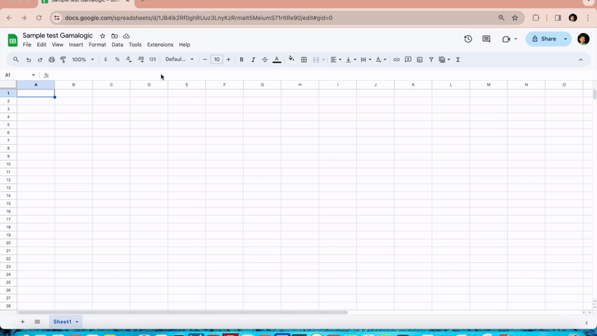The image size is (597, 336).
Task: Open the Format menu
Action: point(97,45)
